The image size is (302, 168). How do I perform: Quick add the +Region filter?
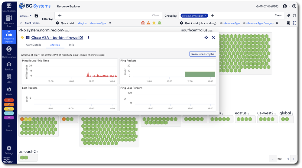coord(82,23)
